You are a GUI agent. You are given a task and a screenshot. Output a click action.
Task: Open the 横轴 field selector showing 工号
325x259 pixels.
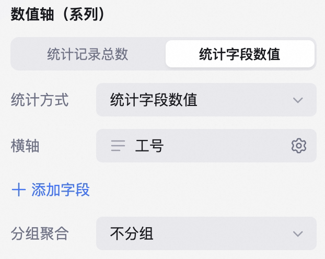coord(206,146)
